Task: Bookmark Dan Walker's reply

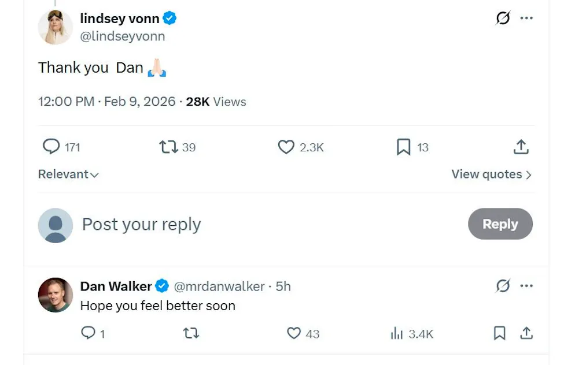Action: [x=499, y=333]
